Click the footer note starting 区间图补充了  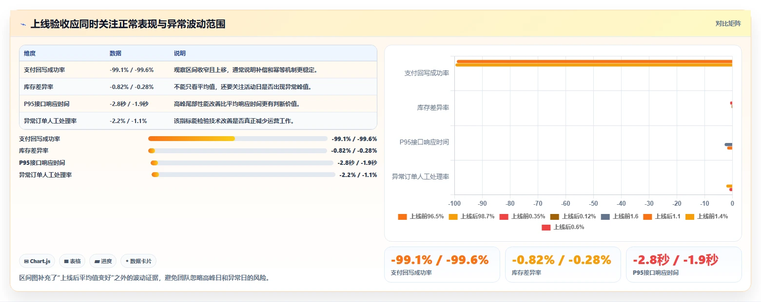pyautogui.click(x=144, y=278)
